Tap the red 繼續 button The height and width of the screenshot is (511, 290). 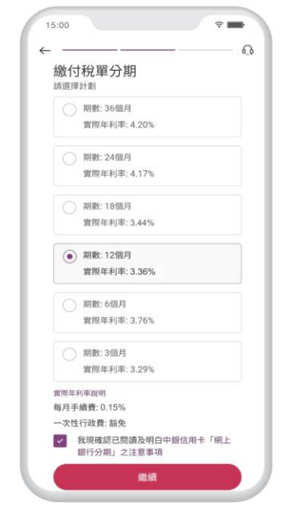[148, 477]
